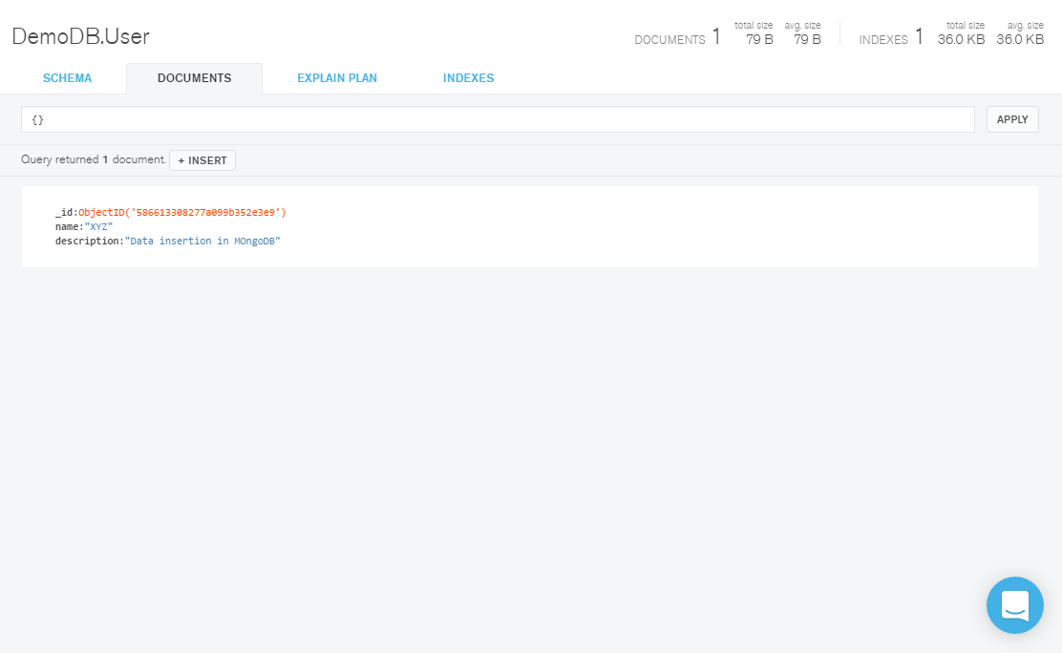Click the INDEXES count label in header

[883, 40]
